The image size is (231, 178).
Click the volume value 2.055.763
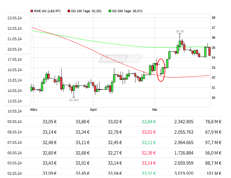pyautogui.click(x=184, y=132)
